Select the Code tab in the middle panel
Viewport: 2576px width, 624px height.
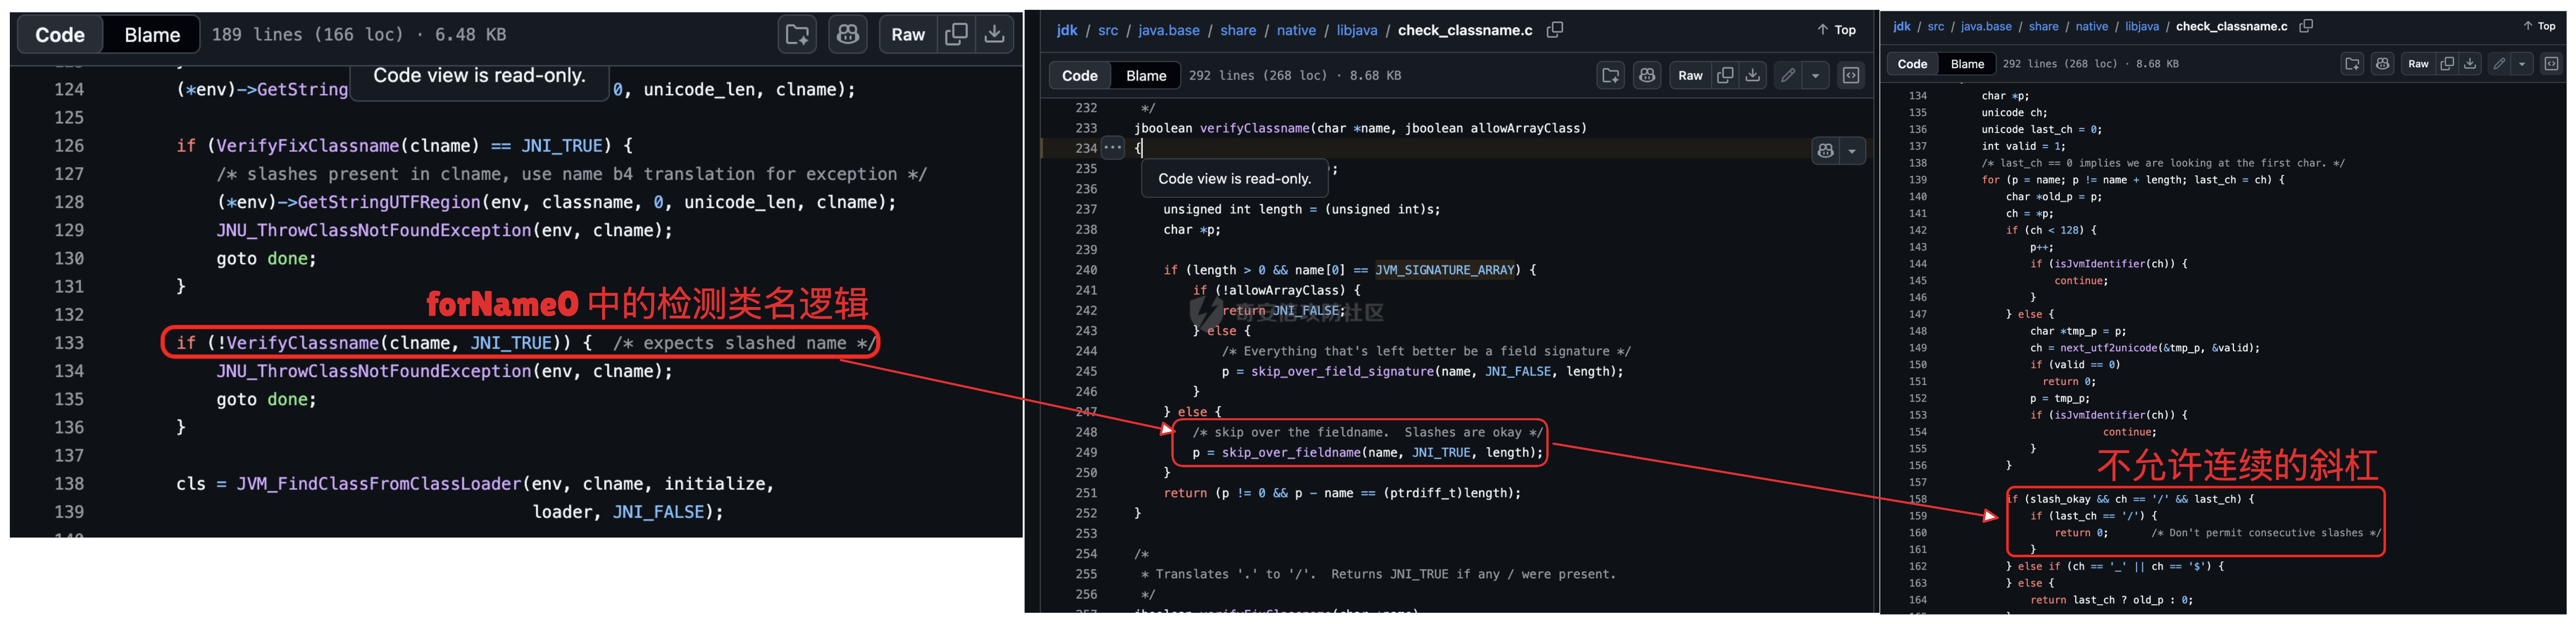click(x=1080, y=75)
